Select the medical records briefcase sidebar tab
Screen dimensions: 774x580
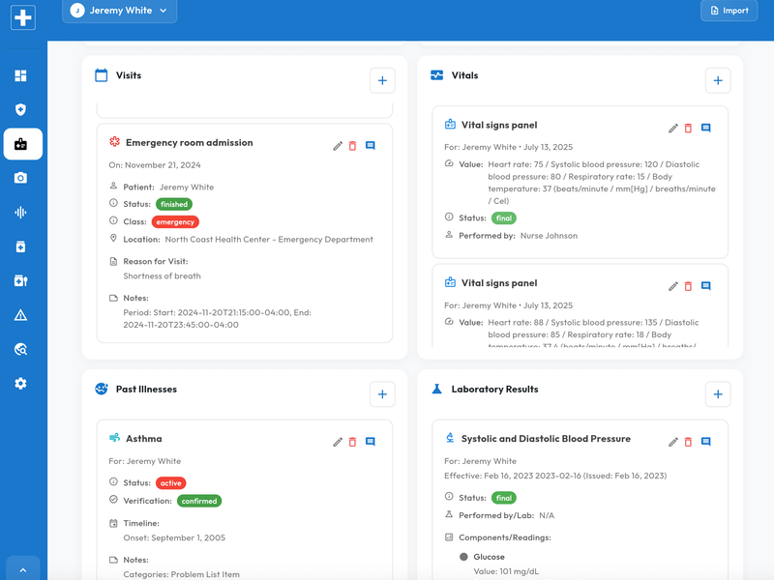coord(22,144)
